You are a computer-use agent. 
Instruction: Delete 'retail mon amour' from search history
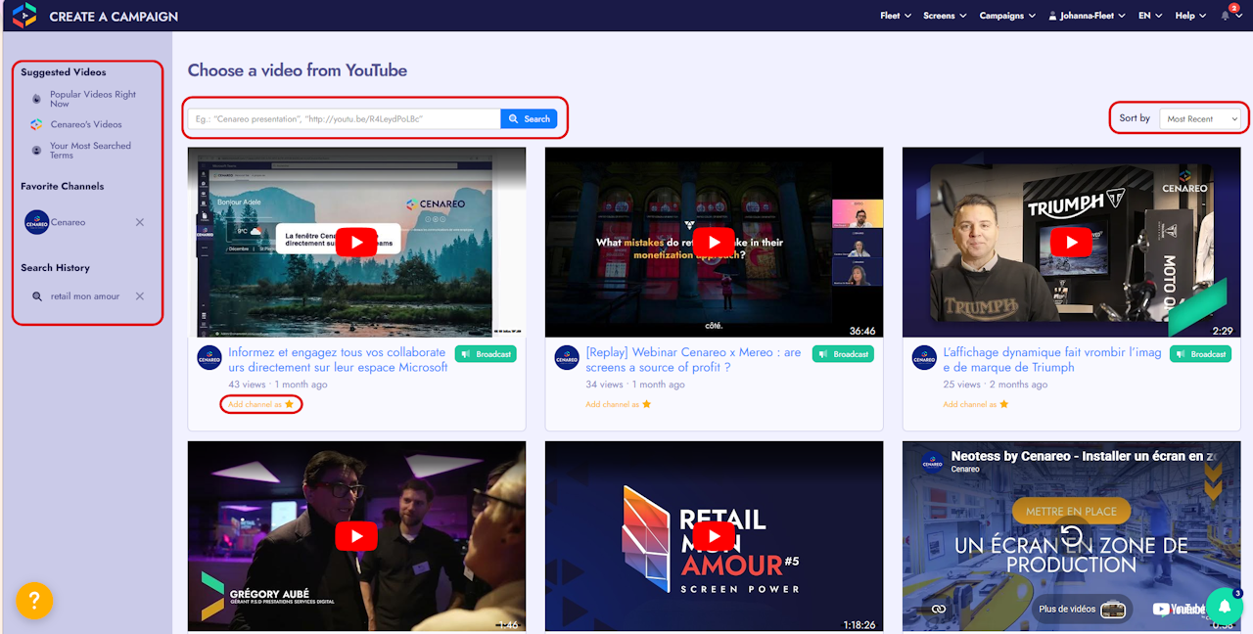[x=139, y=296]
